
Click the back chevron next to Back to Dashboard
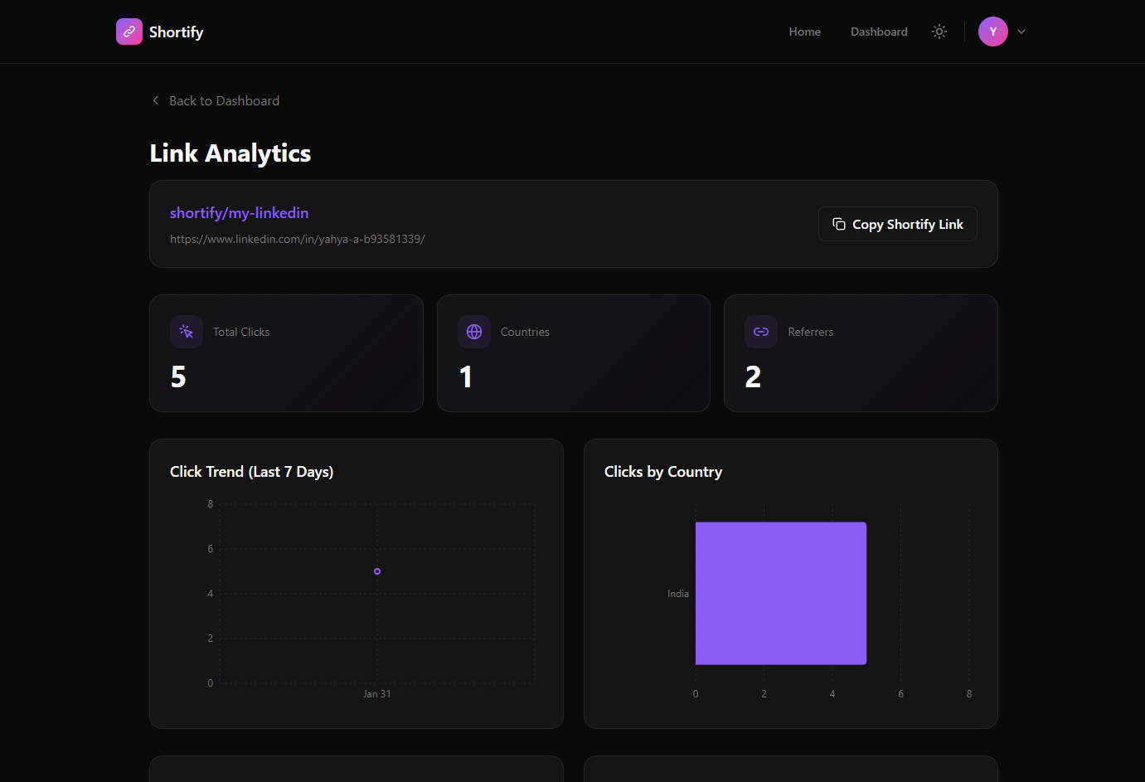[x=155, y=100]
